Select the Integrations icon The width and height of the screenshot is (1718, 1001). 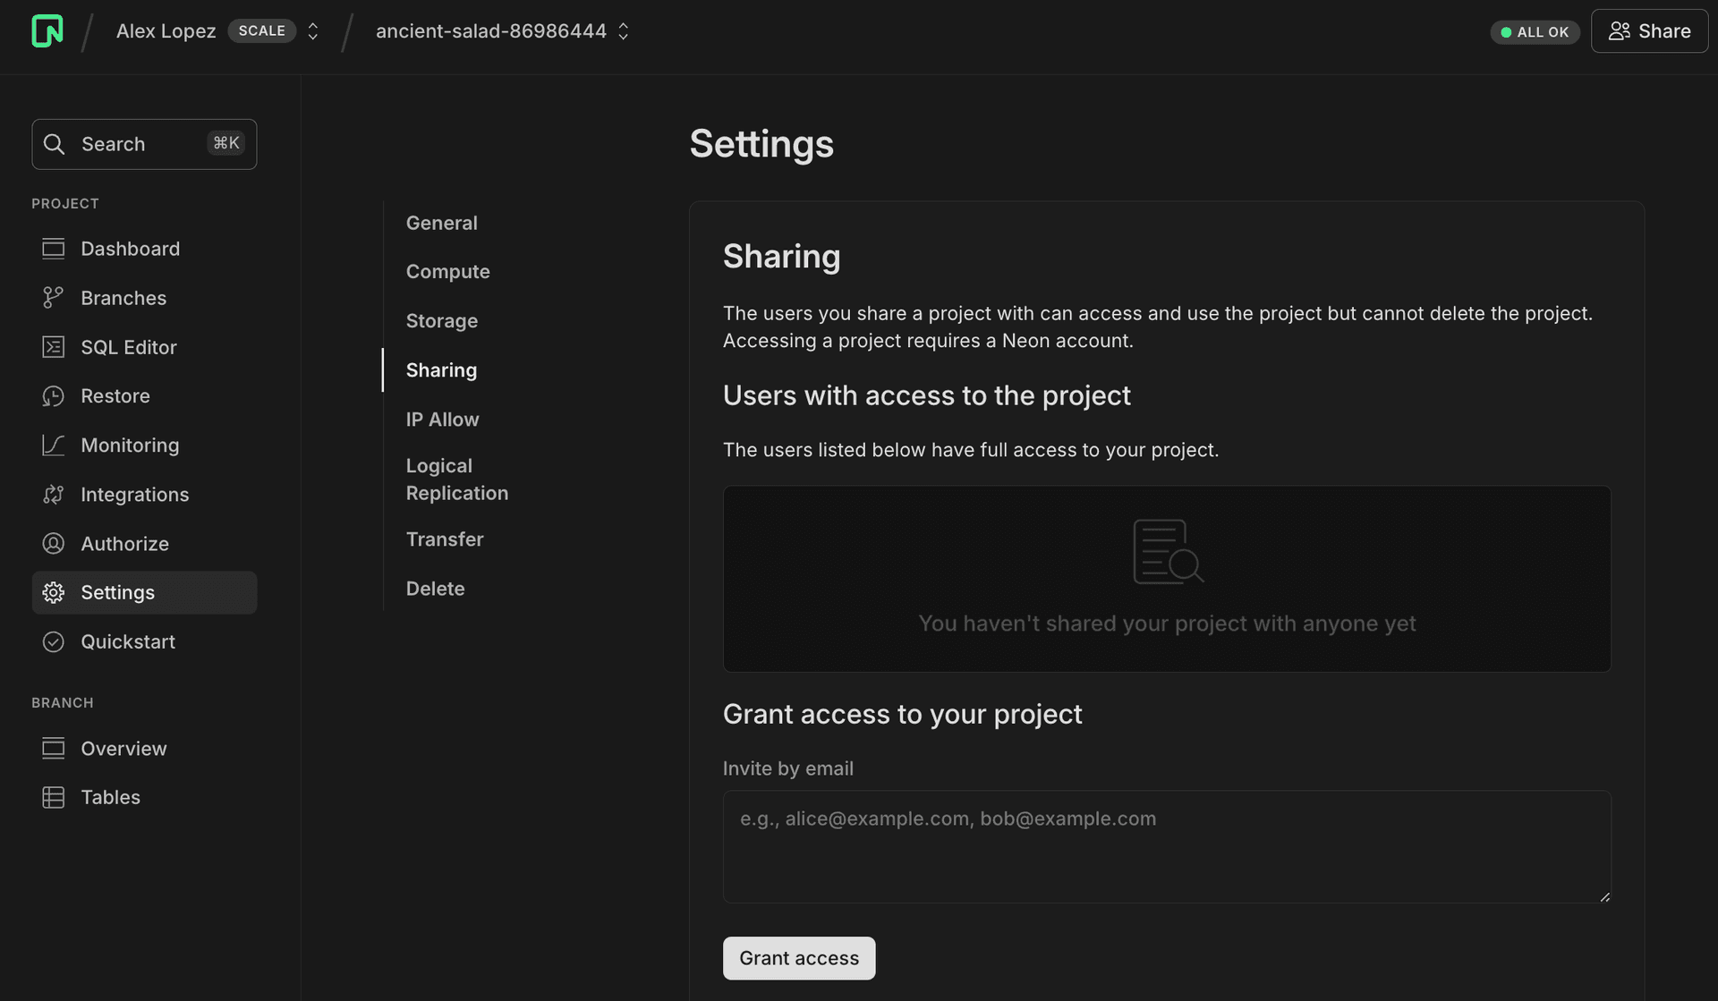(x=54, y=494)
